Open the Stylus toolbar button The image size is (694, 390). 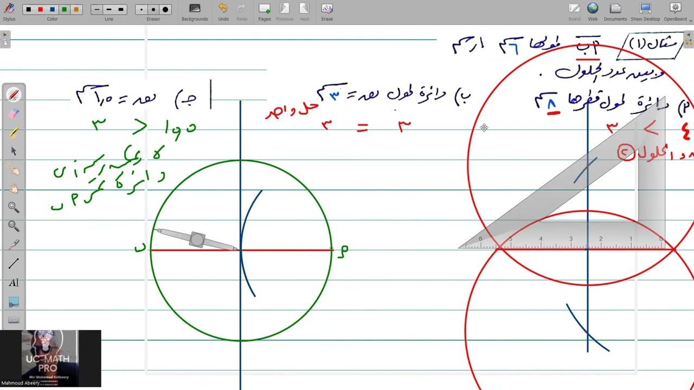tap(9, 12)
